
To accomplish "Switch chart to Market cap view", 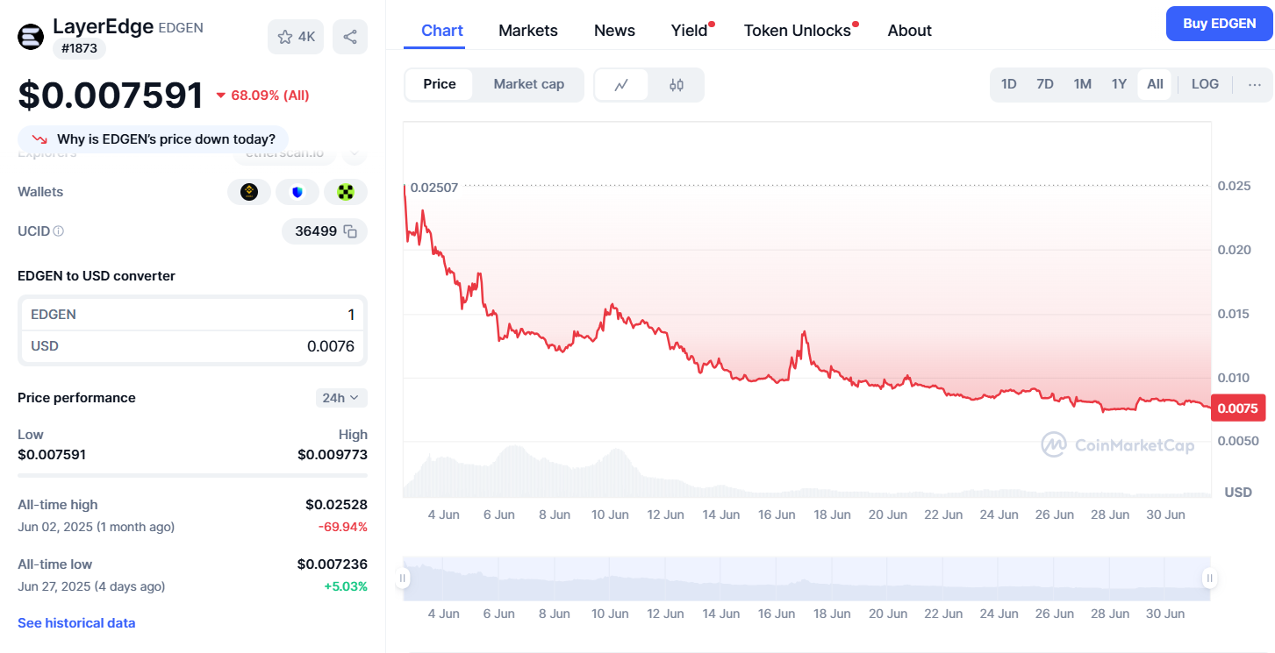I will [x=528, y=84].
